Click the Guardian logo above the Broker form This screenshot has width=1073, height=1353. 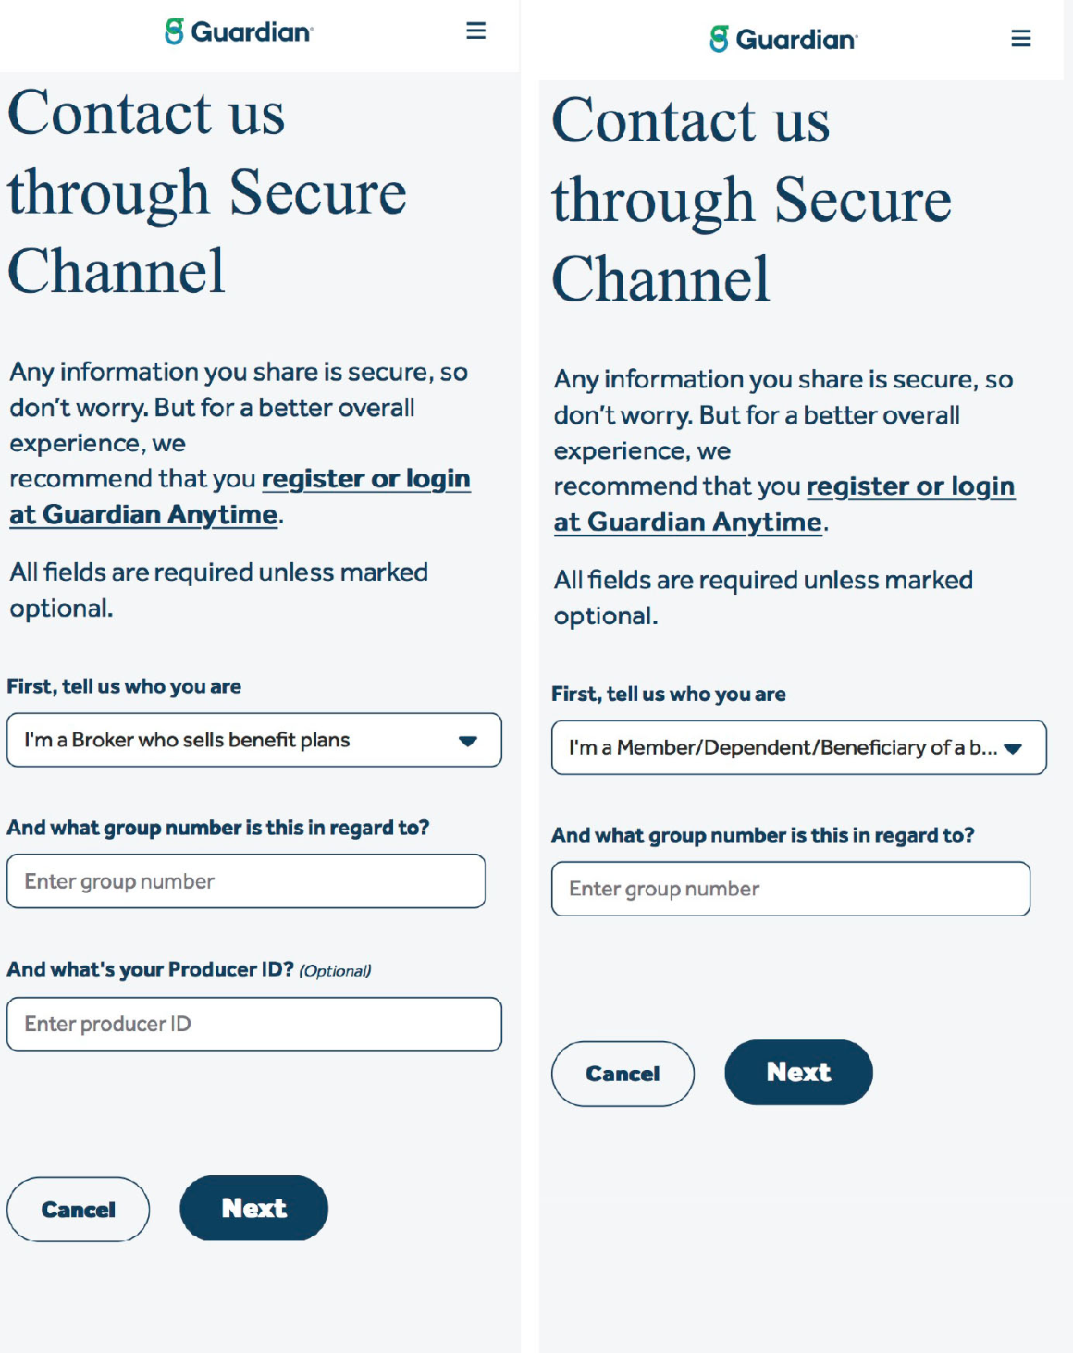tap(239, 32)
